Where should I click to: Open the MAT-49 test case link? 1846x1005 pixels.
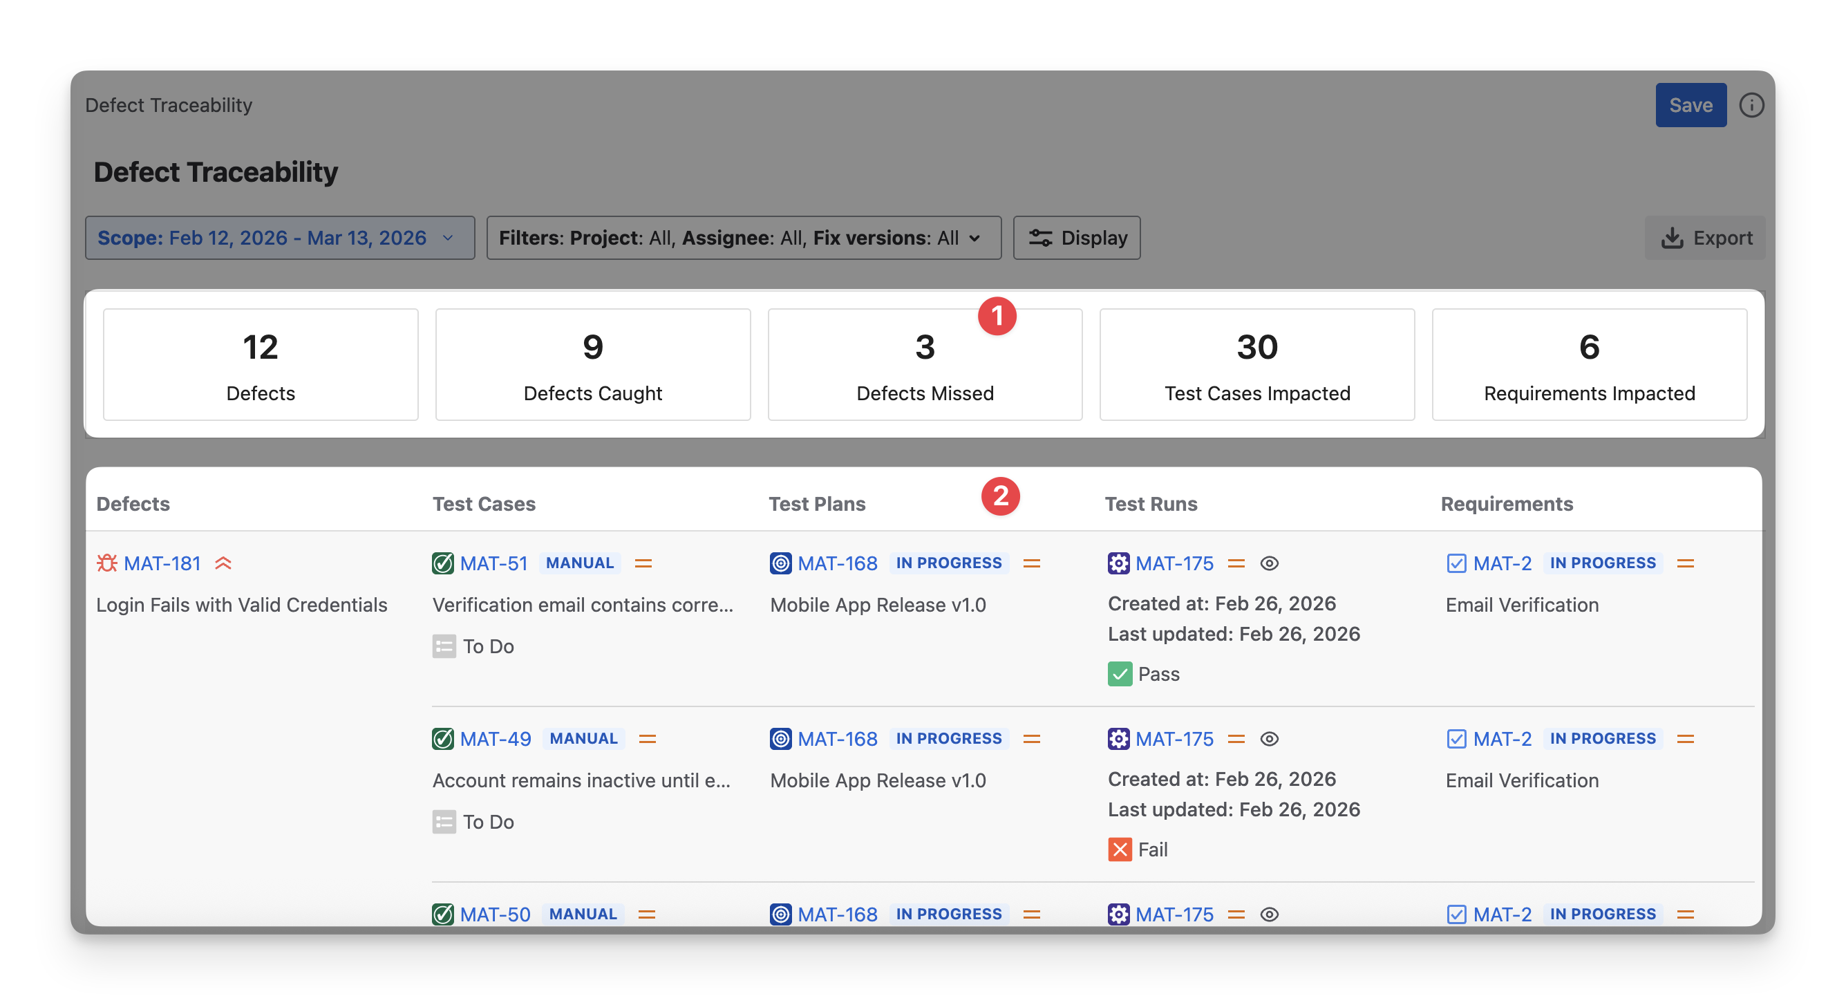point(495,739)
